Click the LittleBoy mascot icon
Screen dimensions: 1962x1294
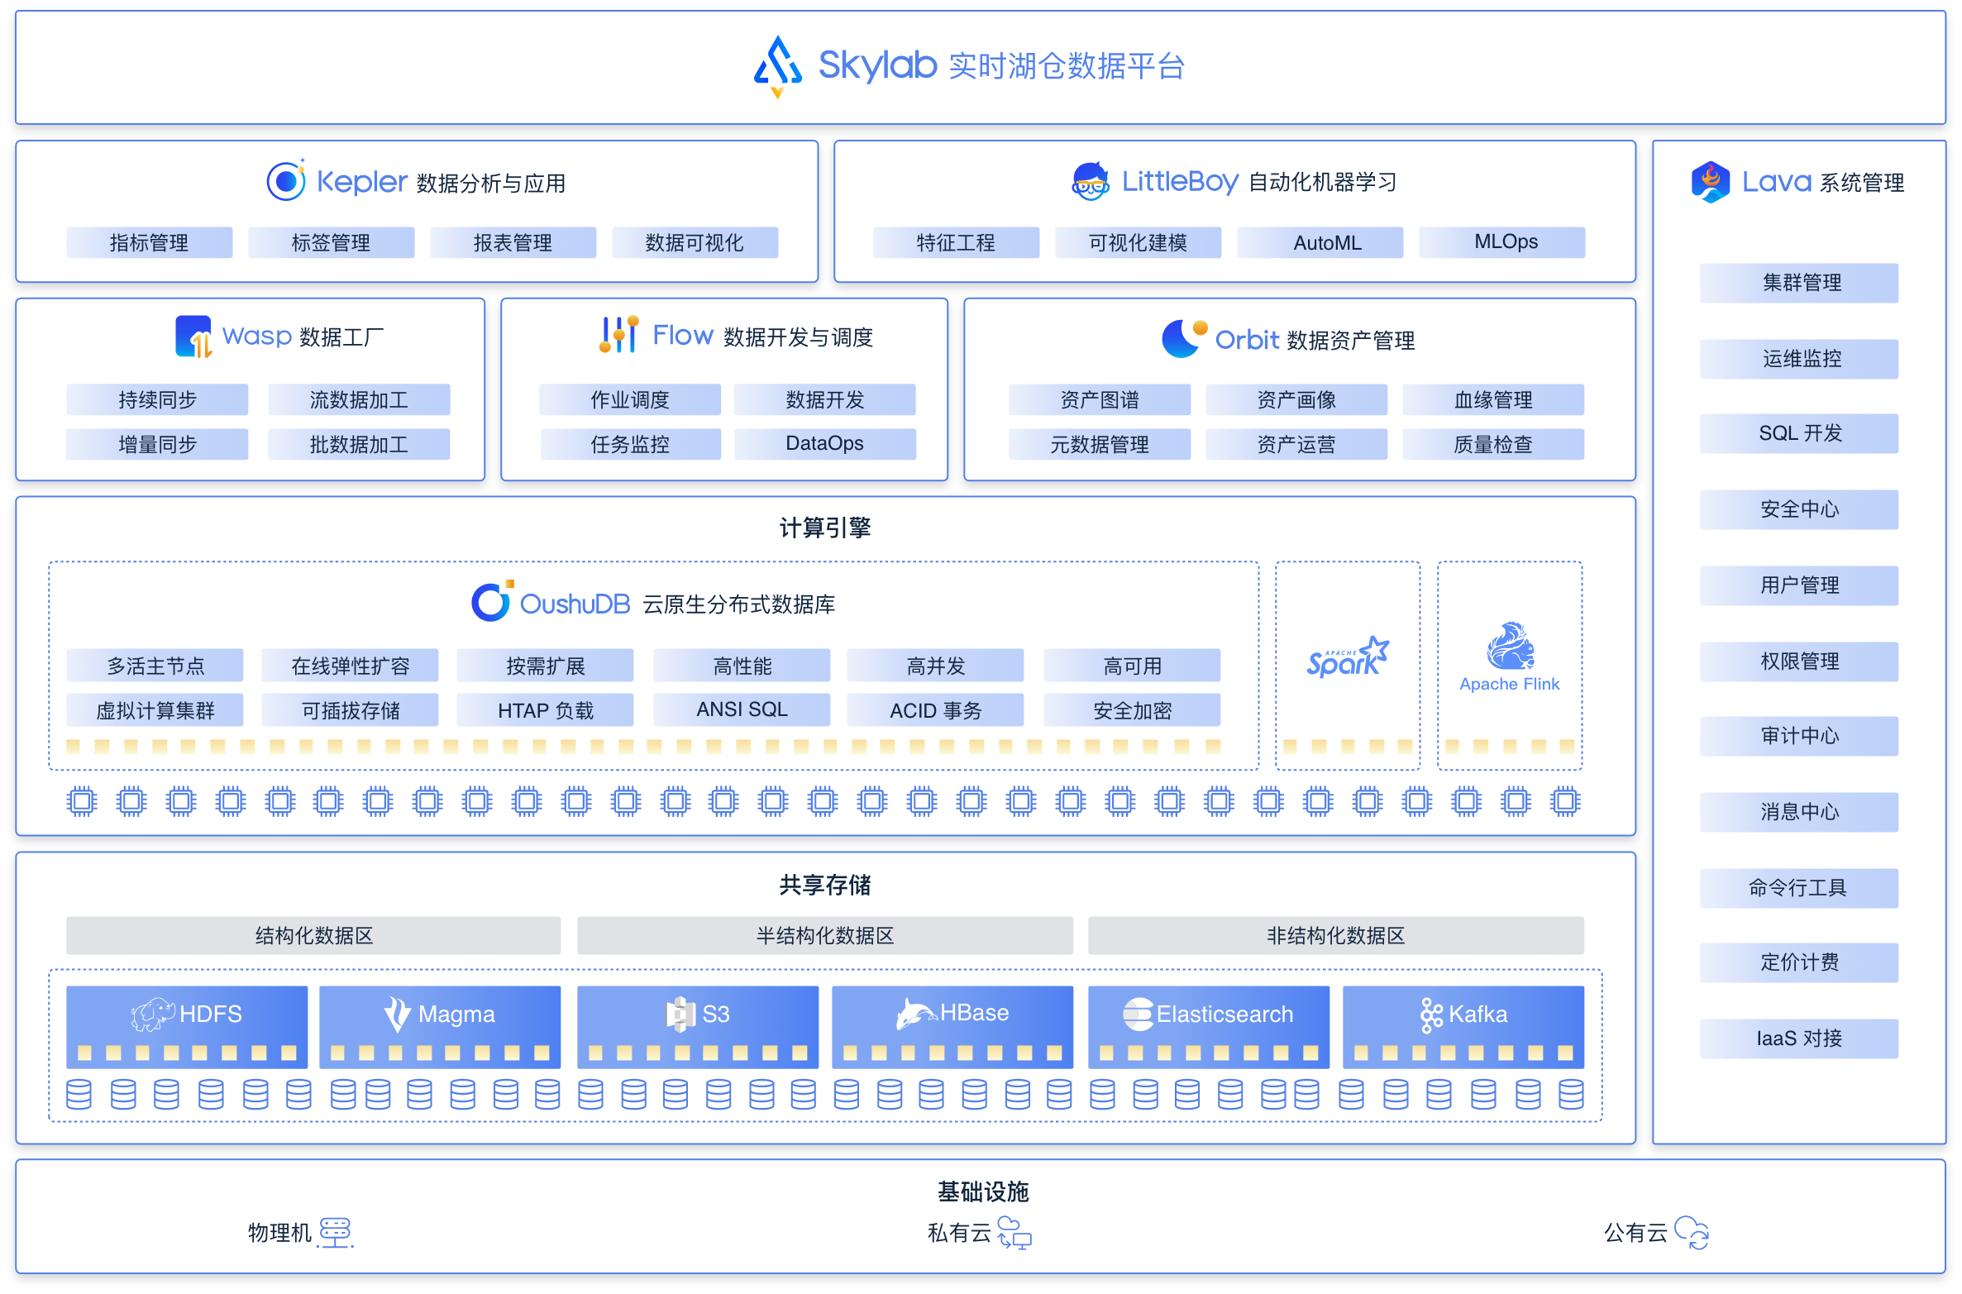tap(1091, 181)
